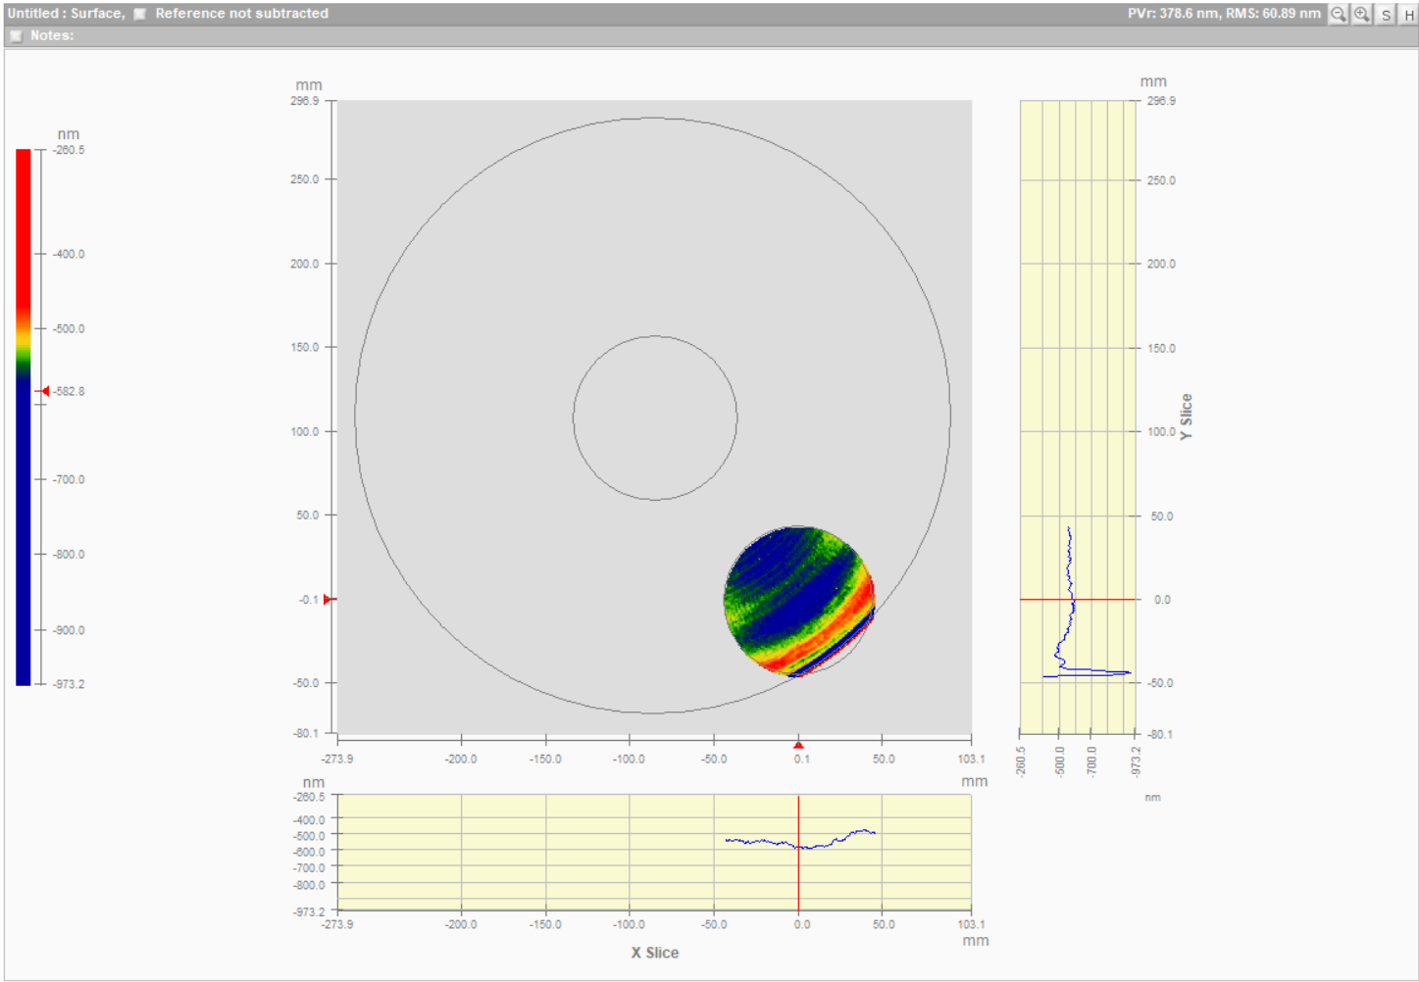Click the red vertical cursor in X Slice plot
Screen dimensions: 1419x982
pyautogui.click(x=798, y=872)
